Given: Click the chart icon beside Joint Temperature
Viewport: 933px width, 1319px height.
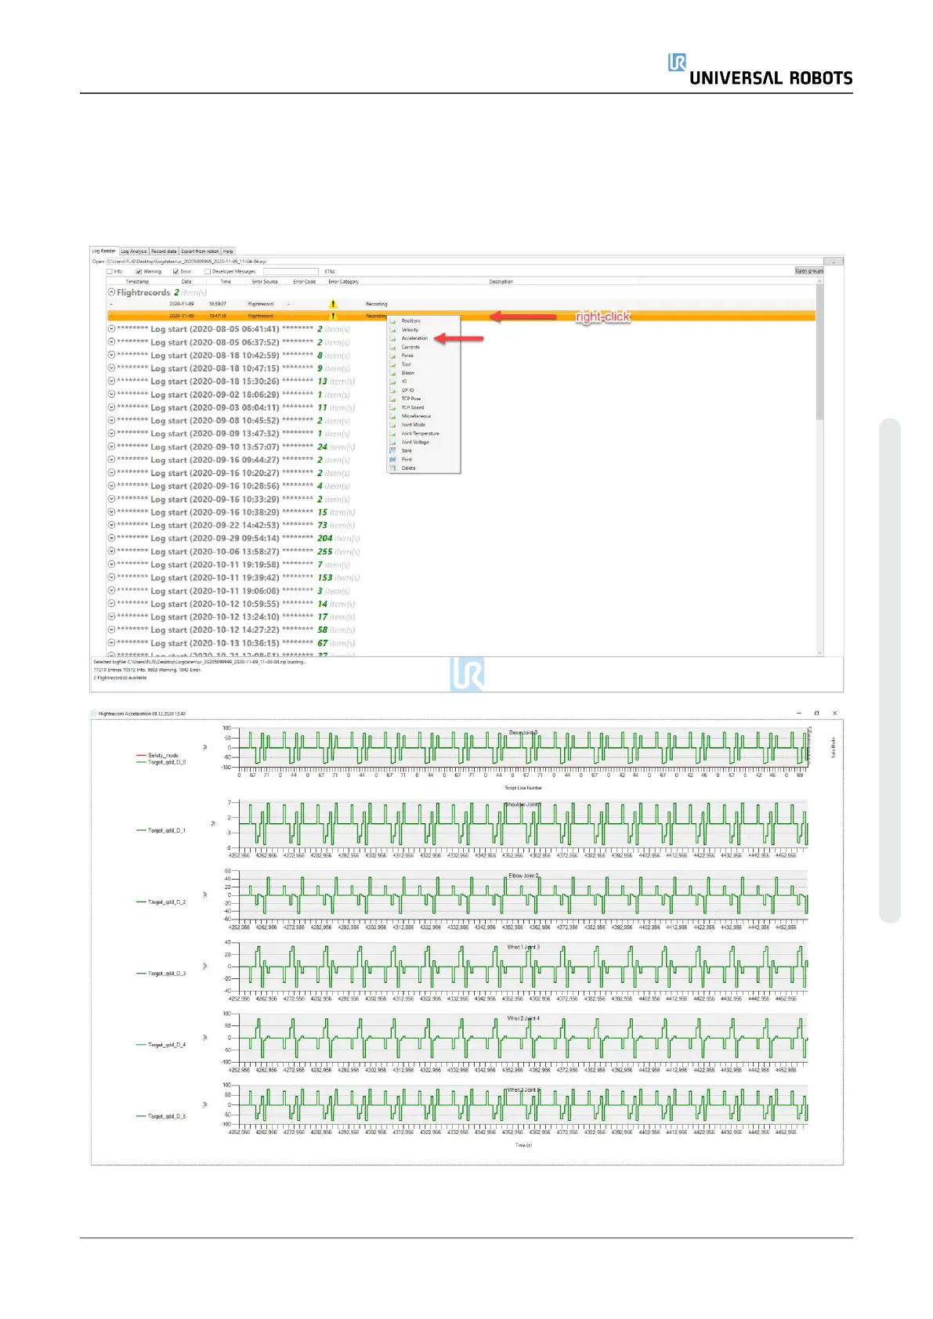Looking at the screenshot, I should (x=393, y=434).
